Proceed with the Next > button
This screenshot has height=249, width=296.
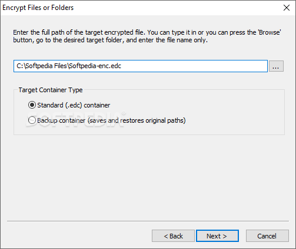[217, 236]
